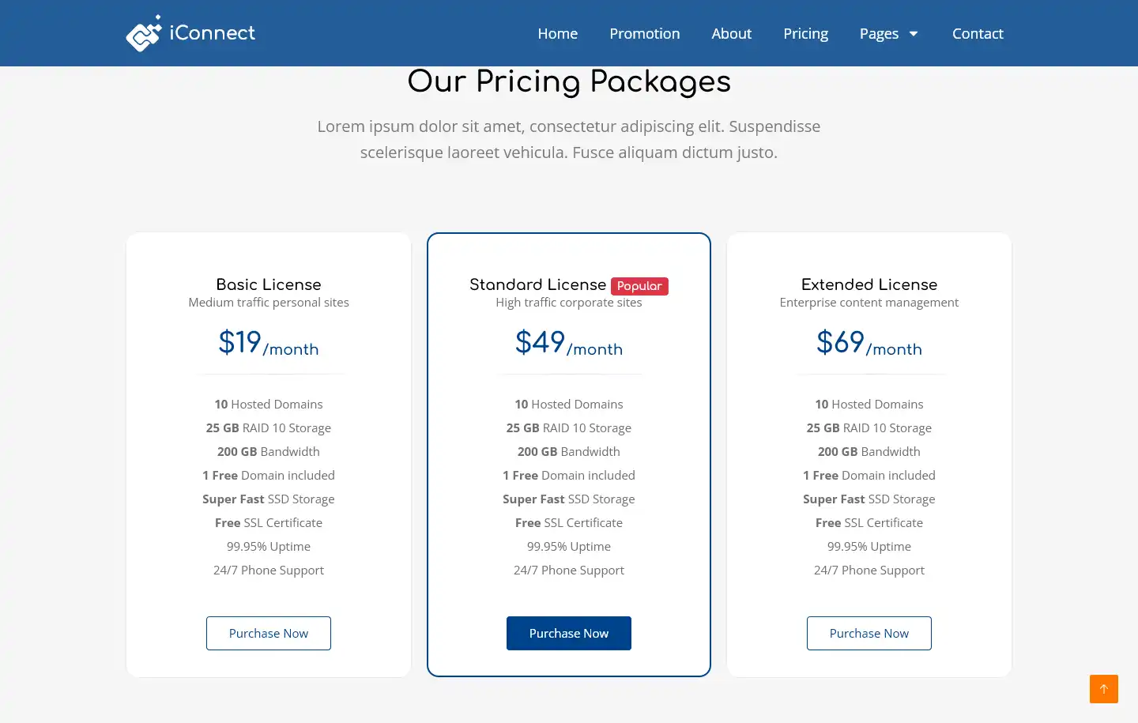Select the Standard License heading
The image size is (1138, 723).
click(537, 284)
